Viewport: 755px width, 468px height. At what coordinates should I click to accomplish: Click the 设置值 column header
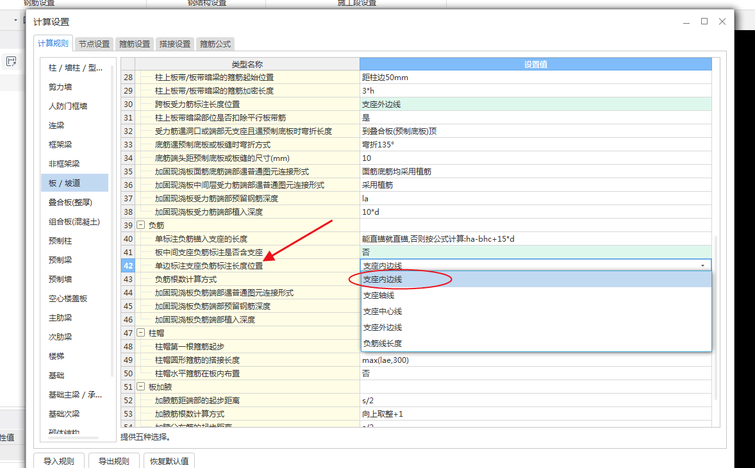[535, 64]
